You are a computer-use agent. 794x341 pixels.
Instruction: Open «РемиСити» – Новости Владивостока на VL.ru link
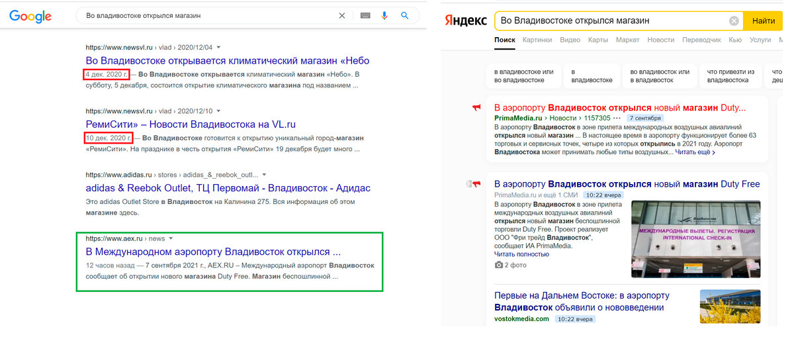pyautogui.click(x=191, y=124)
